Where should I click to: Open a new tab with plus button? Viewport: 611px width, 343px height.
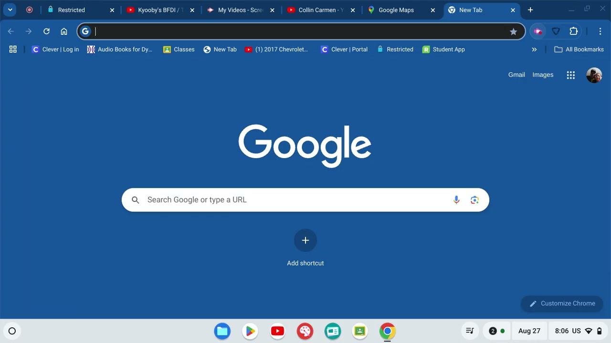click(x=530, y=10)
